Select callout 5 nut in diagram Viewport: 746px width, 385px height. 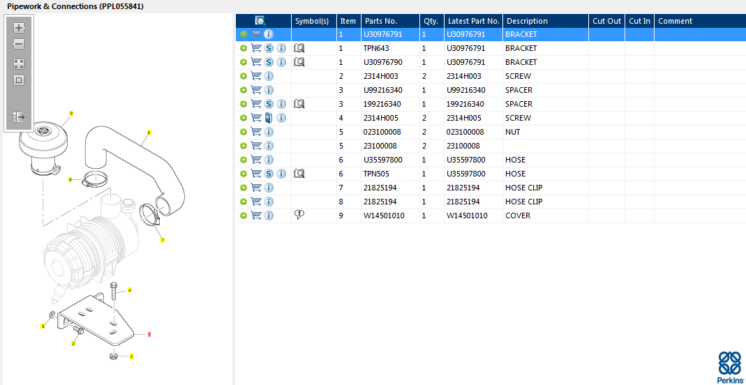(131, 356)
